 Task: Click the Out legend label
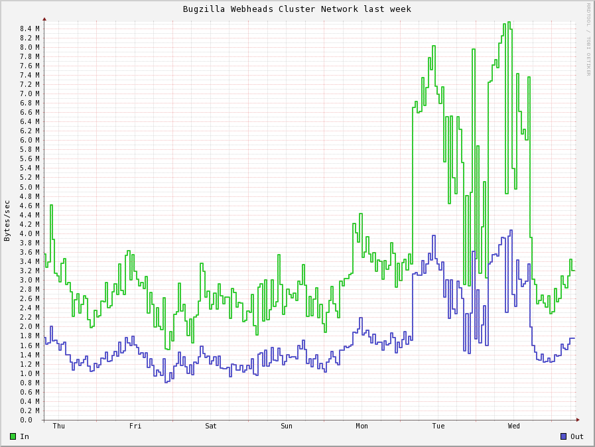(577, 436)
